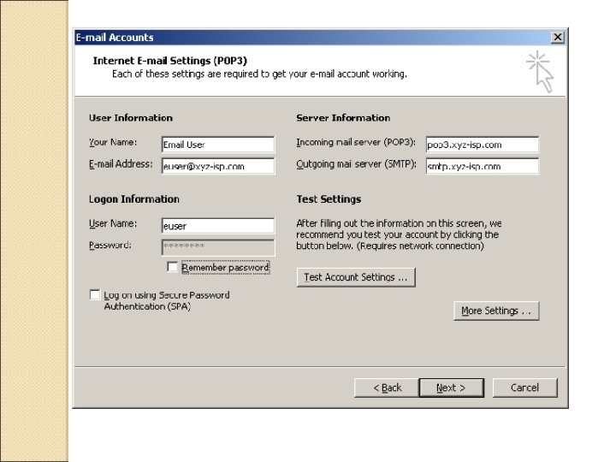Click the wizard cursor icon in the header
This screenshot has height=462, width=616.
coord(541,72)
